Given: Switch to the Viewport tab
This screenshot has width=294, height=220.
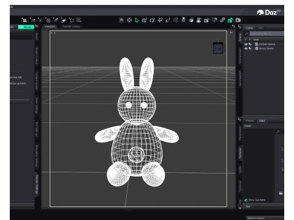Looking at the screenshot, I should [50, 26].
